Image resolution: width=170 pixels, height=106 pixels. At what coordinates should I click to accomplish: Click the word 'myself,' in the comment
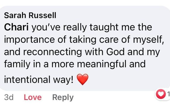(148, 40)
